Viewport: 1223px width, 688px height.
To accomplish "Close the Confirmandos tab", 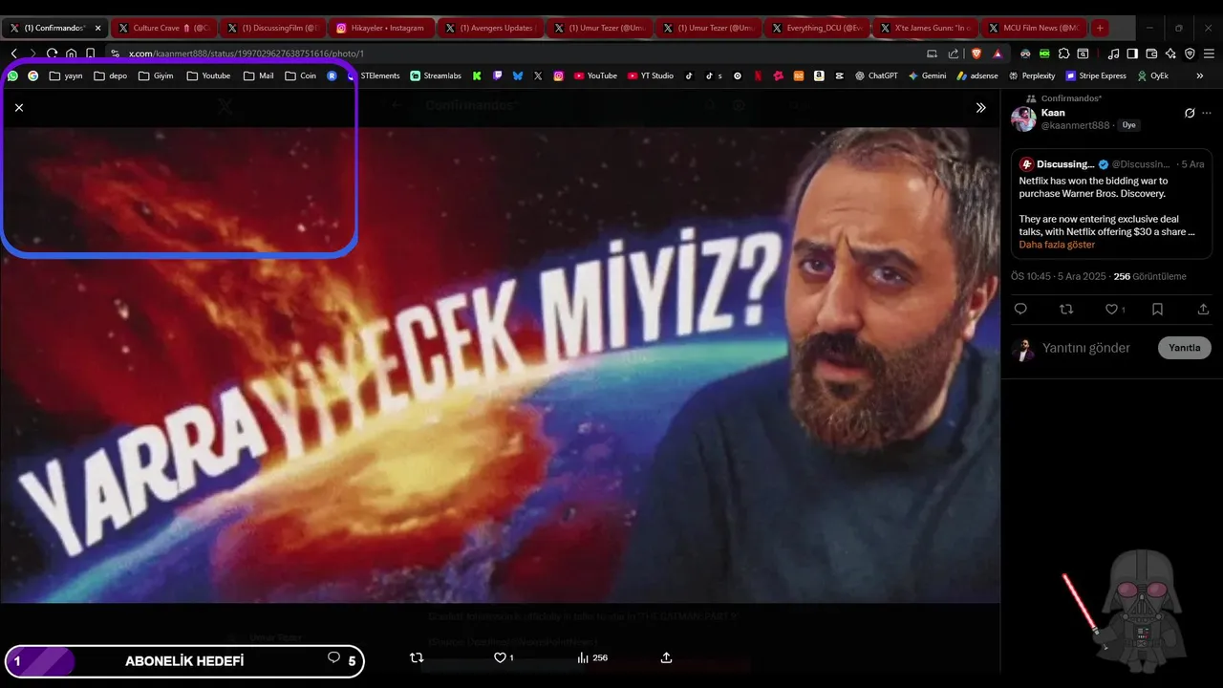I will [97, 28].
